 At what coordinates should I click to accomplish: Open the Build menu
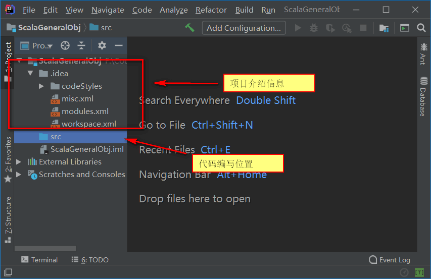[x=244, y=10]
